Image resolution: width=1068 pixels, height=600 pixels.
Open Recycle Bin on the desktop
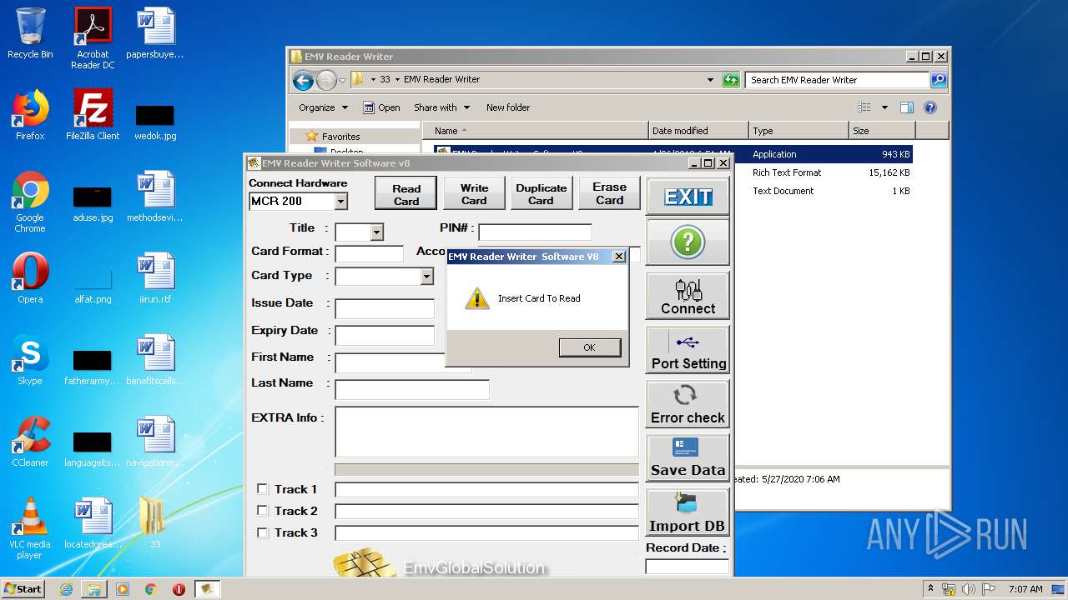pyautogui.click(x=30, y=33)
